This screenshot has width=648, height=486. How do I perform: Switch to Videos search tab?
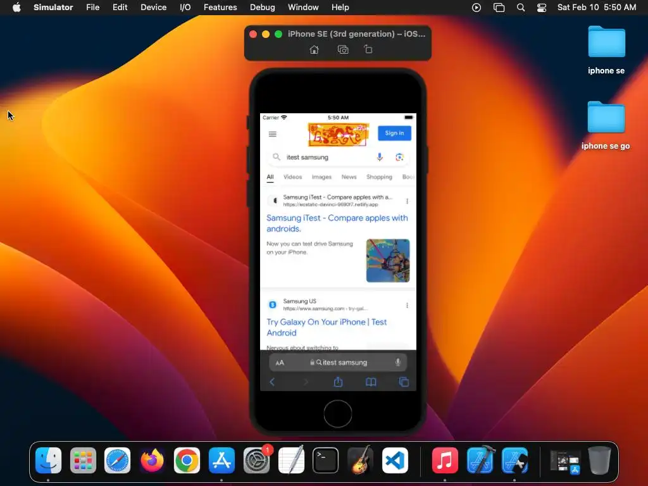point(292,177)
